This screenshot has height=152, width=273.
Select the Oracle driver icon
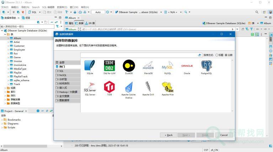pos(187,66)
